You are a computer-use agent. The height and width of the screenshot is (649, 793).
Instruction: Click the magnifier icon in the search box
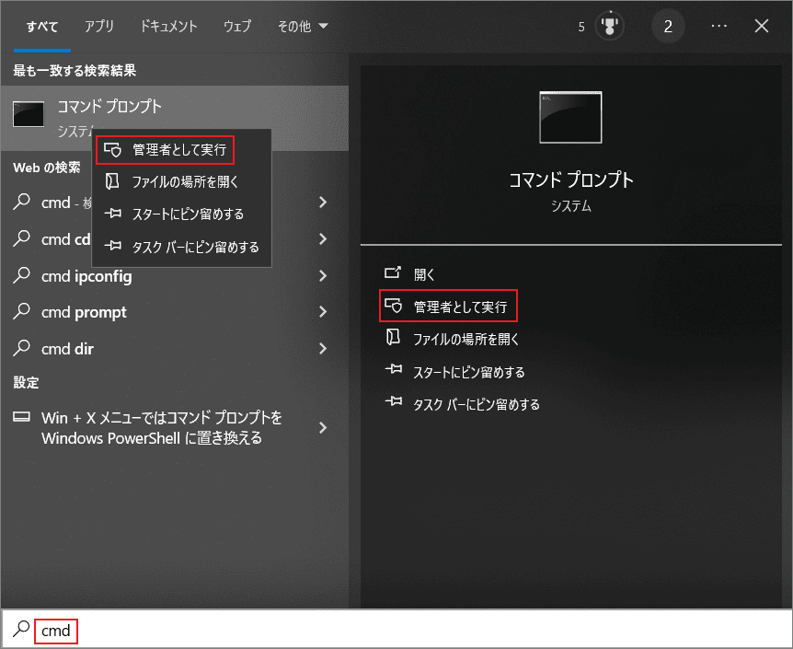(21, 630)
